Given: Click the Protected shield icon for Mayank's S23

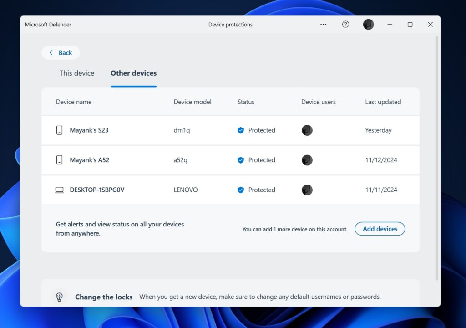Looking at the screenshot, I should 241,130.
